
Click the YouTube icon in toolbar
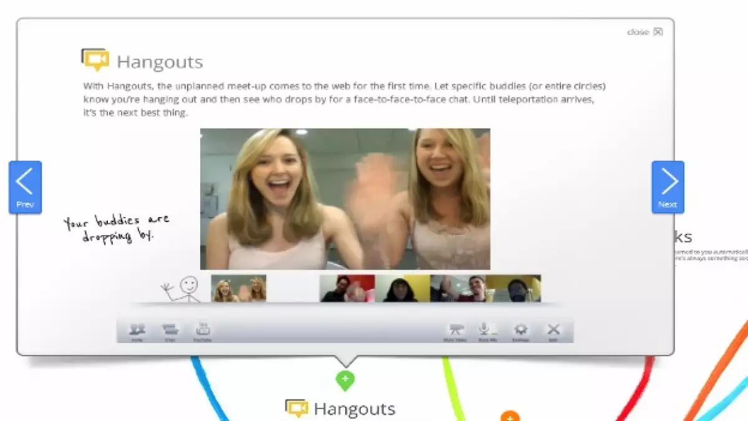tap(203, 330)
